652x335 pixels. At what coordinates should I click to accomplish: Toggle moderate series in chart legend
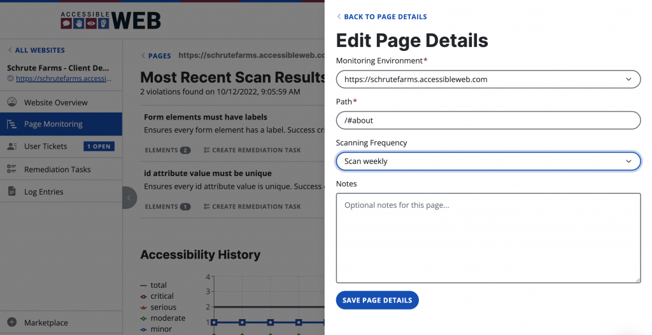tap(163, 318)
